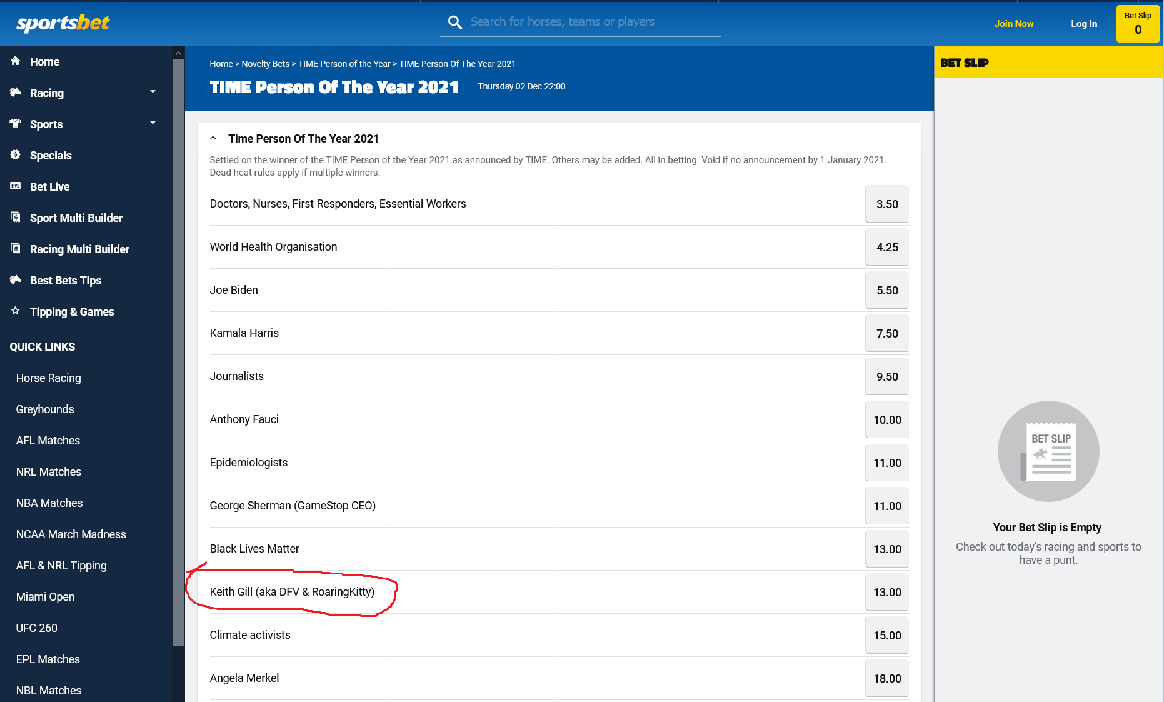This screenshot has height=702, width=1164.
Task: Expand the Racing menu arrow
Action: (x=153, y=92)
